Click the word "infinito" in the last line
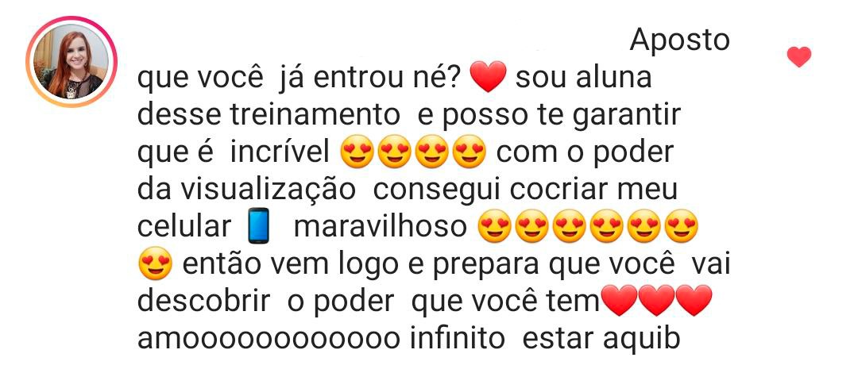This screenshot has height=369, width=858. pos(458,338)
